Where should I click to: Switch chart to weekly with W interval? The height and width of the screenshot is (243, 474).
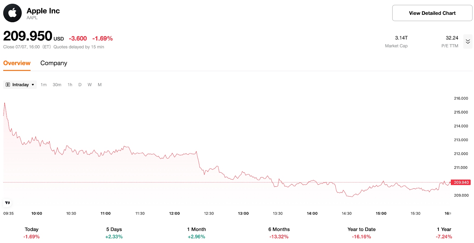tap(89, 84)
